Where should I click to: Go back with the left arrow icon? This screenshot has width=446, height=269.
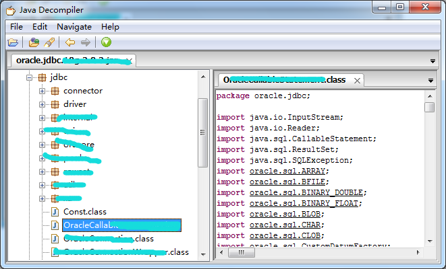tap(70, 42)
